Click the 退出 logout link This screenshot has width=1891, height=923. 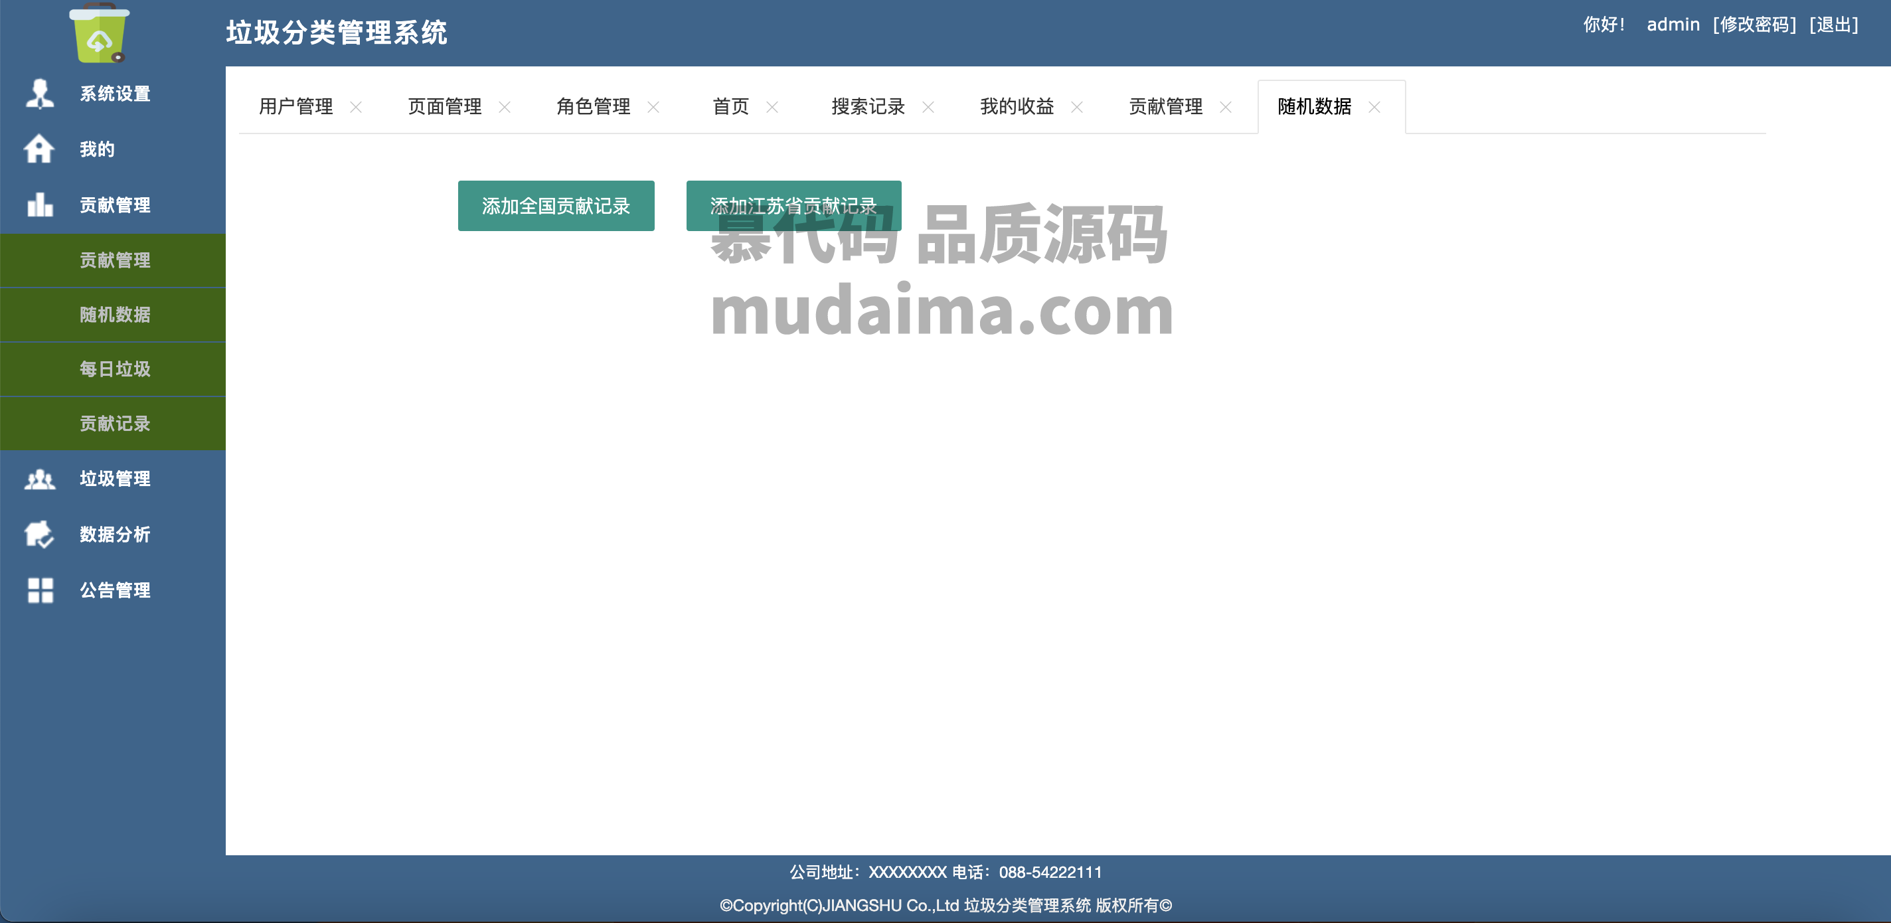click(1834, 25)
